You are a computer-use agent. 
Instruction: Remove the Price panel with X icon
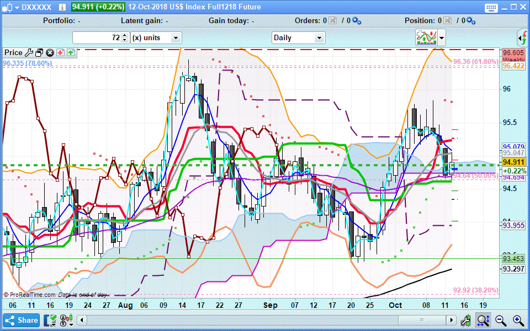(x=50, y=52)
